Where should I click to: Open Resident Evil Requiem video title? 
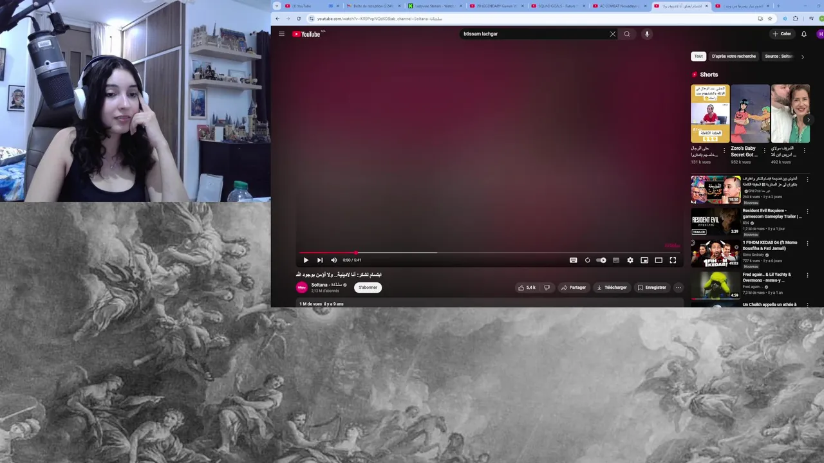[772, 213]
